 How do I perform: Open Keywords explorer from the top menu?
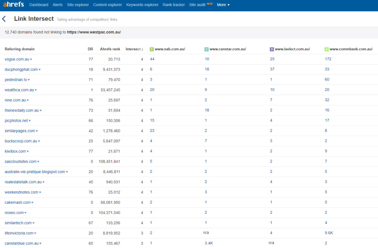click(142, 5)
